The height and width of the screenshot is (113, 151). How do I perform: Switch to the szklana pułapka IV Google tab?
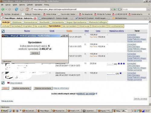point(56,18)
